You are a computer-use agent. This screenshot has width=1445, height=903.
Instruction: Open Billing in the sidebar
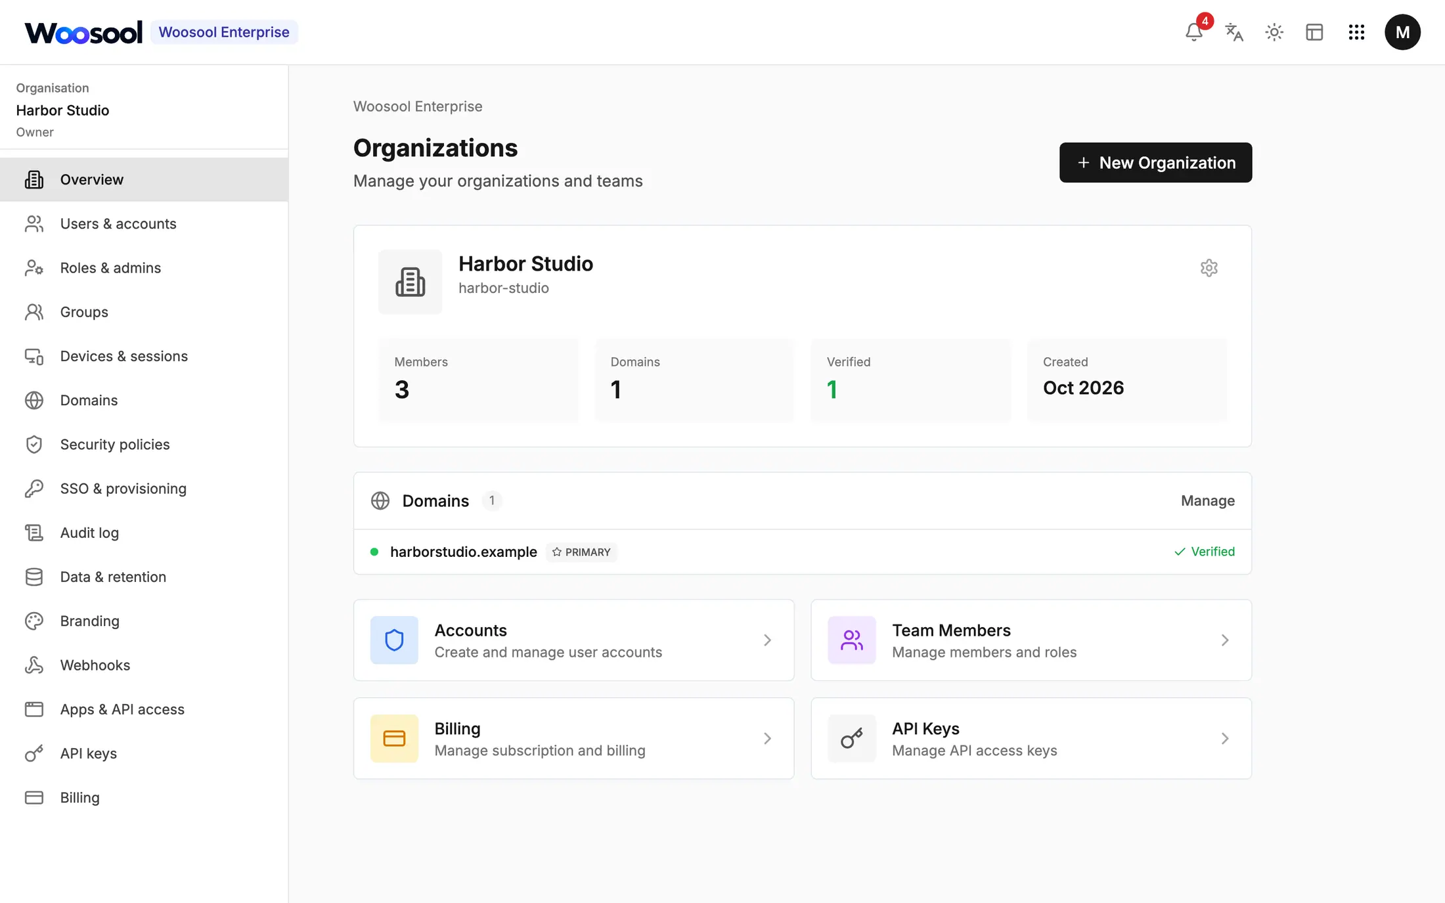144,797
